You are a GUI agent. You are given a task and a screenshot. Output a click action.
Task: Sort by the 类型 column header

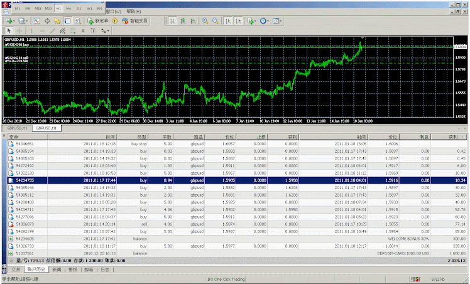click(132, 137)
